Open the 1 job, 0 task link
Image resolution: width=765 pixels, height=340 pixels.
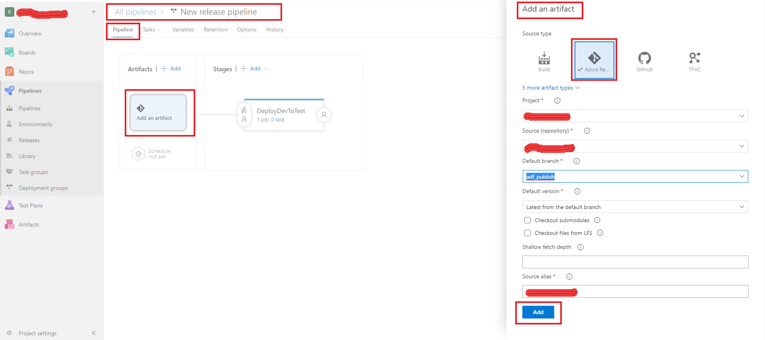pos(271,119)
